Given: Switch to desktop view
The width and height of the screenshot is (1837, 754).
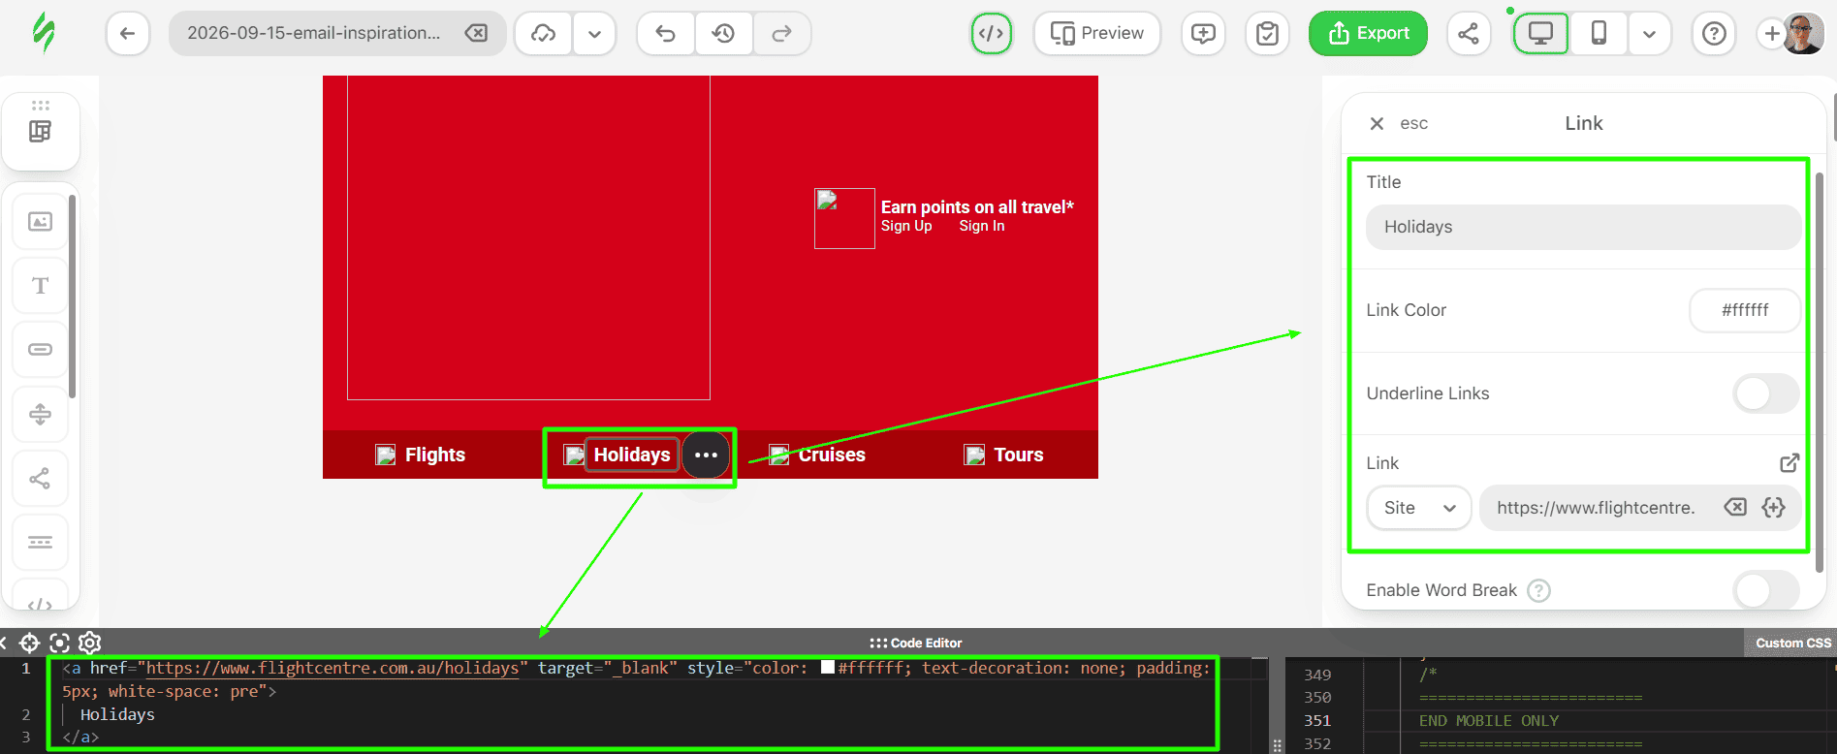Looking at the screenshot, I should pos(1540,33).
